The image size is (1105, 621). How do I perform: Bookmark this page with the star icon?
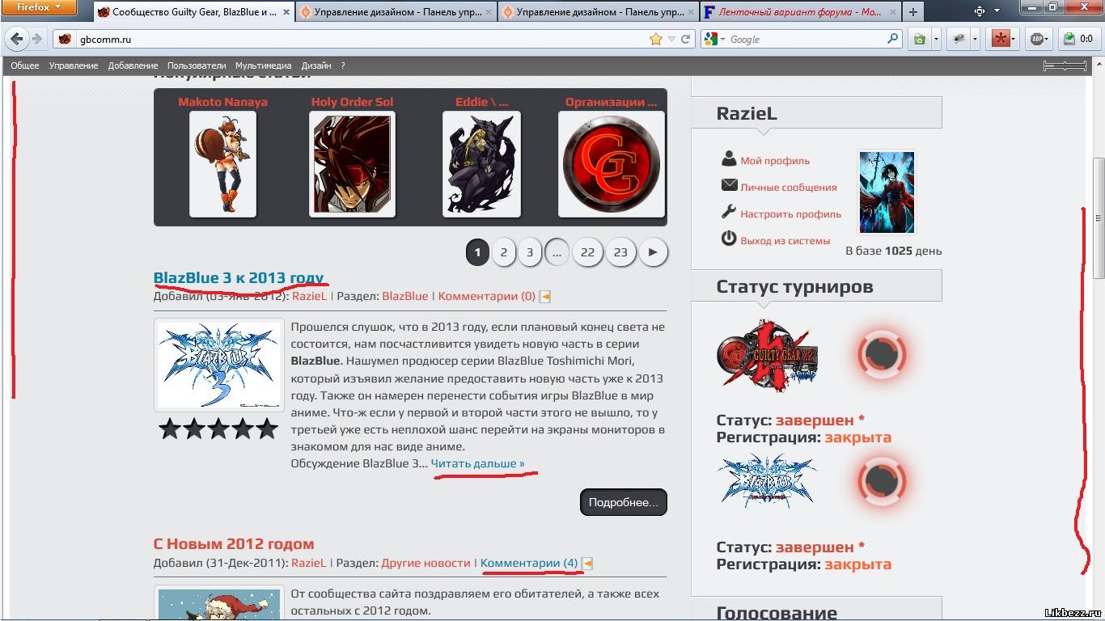[x=656, y=39]
